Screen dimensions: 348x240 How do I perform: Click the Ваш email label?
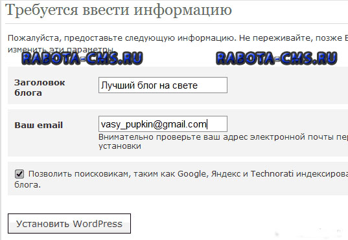[x=39, y=125]
